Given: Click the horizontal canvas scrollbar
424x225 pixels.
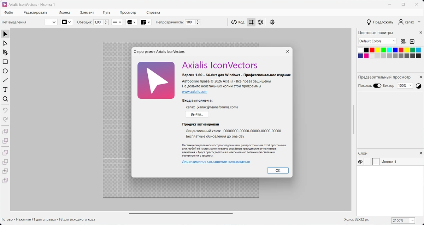Looking at the screenshot, I should 181,213.
